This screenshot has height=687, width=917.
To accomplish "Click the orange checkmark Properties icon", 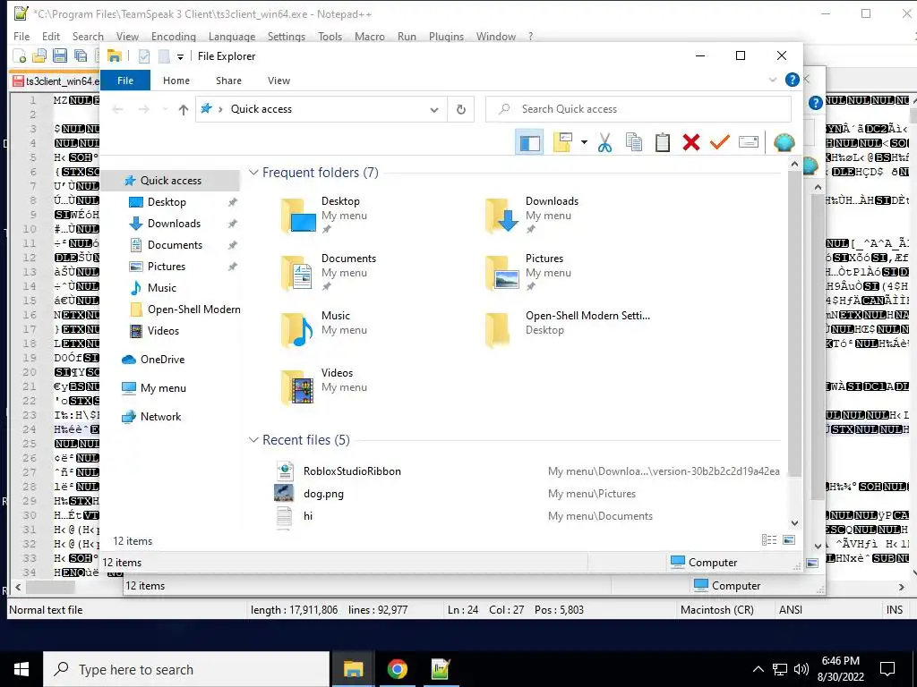I will point(720,142).
